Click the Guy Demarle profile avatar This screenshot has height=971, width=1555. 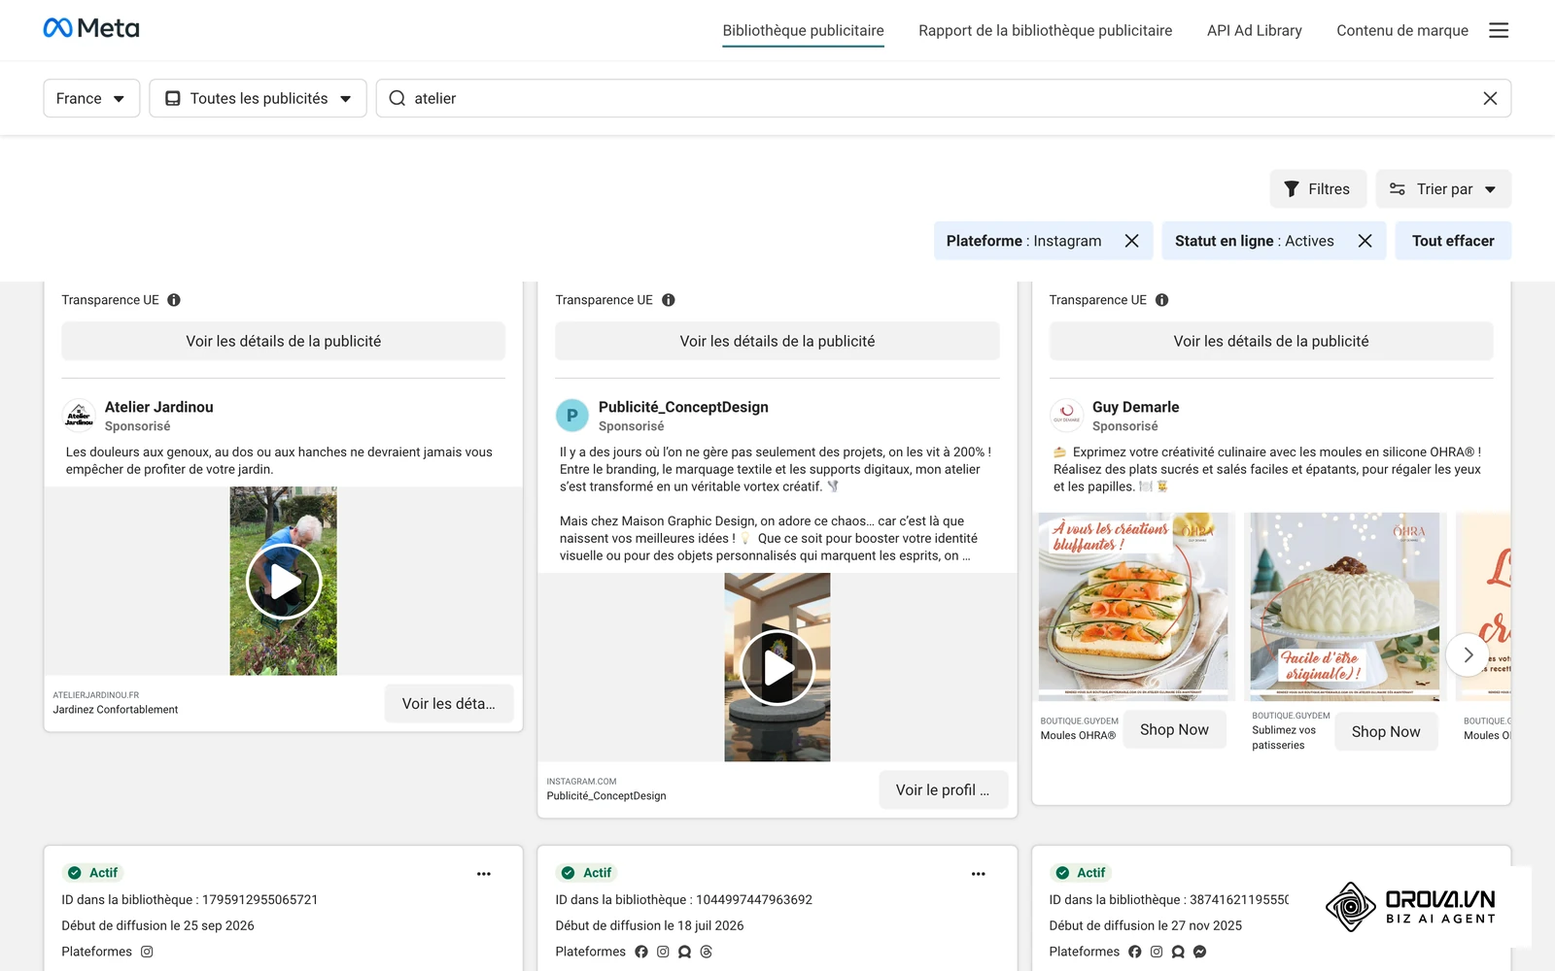pyautogui.click(x=1066, y=416)
